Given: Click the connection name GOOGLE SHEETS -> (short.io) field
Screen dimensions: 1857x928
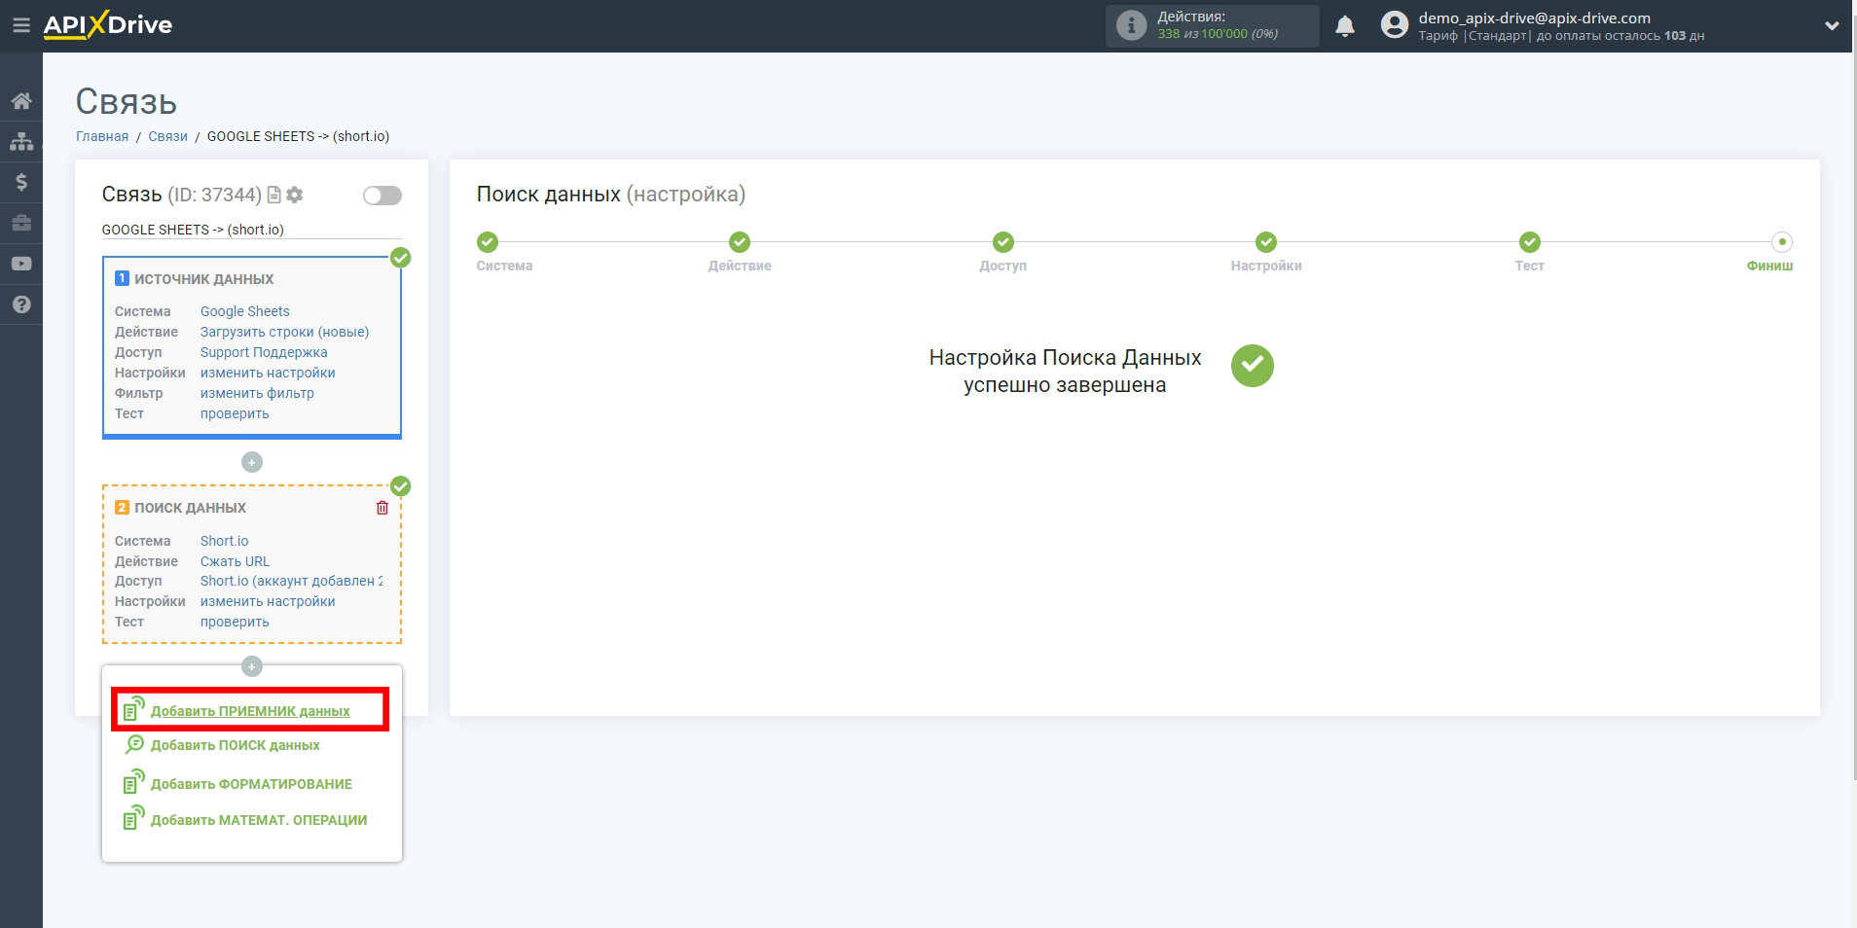Looking at the screenshot, I should point(251,230).
